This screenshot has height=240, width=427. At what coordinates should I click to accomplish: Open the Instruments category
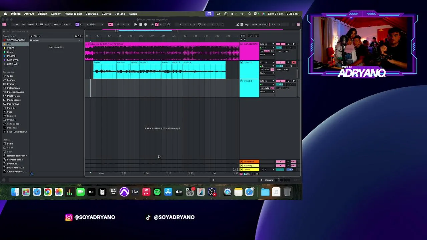click(x=13, y=88)
